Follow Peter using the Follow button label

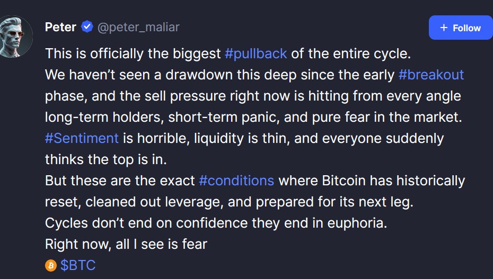click(x=466, y=28)
